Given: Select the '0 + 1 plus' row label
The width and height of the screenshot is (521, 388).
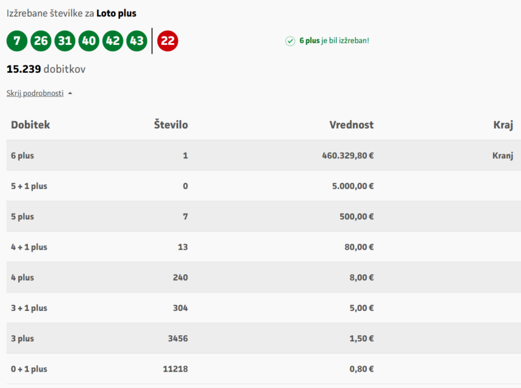Looking at the screenshot, I should pos(29,369).
